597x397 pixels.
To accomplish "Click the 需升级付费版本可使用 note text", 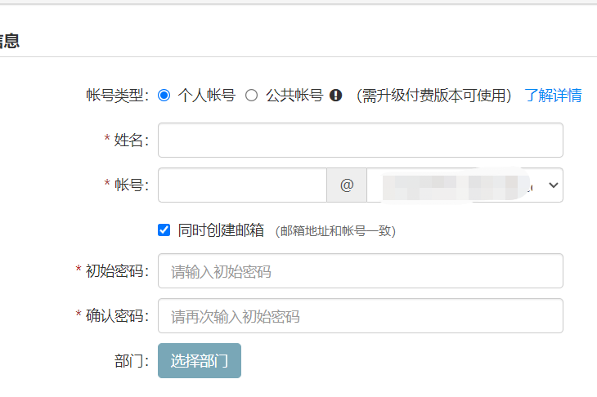I will [x=433, y=96].
